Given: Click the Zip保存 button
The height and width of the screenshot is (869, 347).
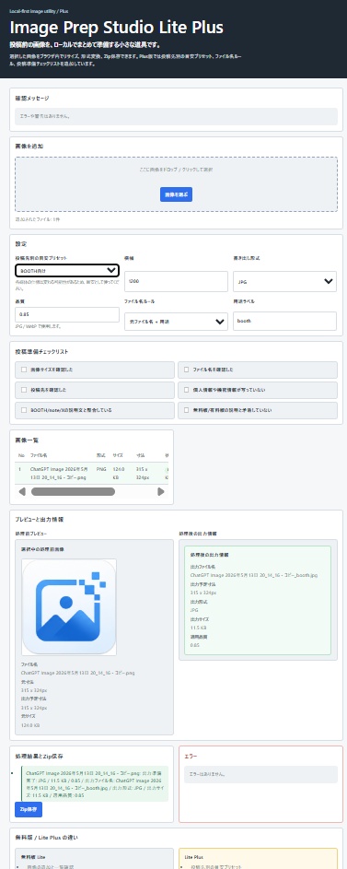Looking at the screenshot, I should (29, 810).
